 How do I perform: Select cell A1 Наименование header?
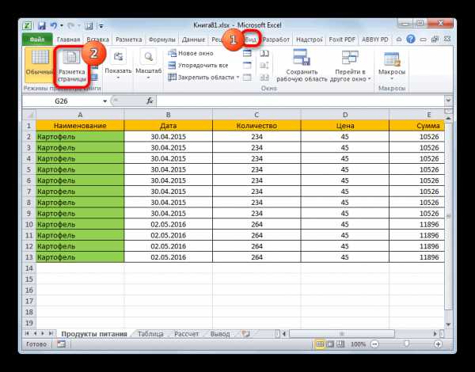pos(80,125)
